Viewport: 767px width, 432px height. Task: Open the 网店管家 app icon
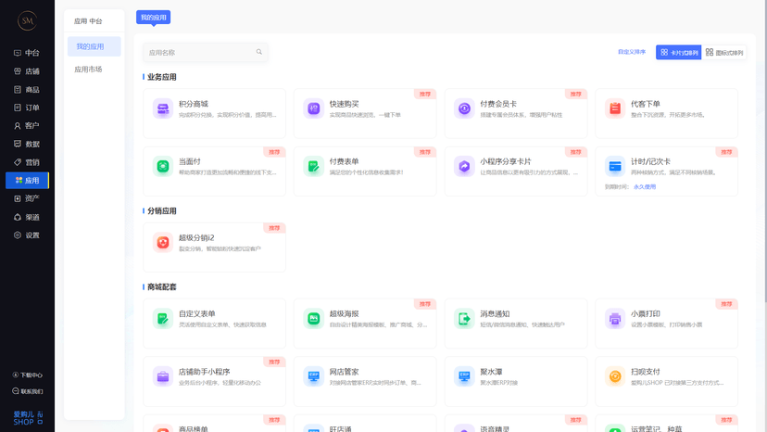(313, 376)
